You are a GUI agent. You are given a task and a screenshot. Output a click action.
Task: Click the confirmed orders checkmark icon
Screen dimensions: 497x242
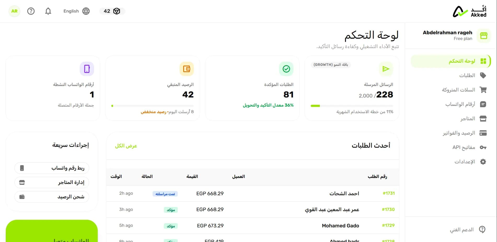tap(286, 69)
